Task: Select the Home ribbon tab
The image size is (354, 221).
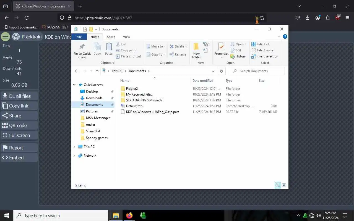Action: click(95, 37)
